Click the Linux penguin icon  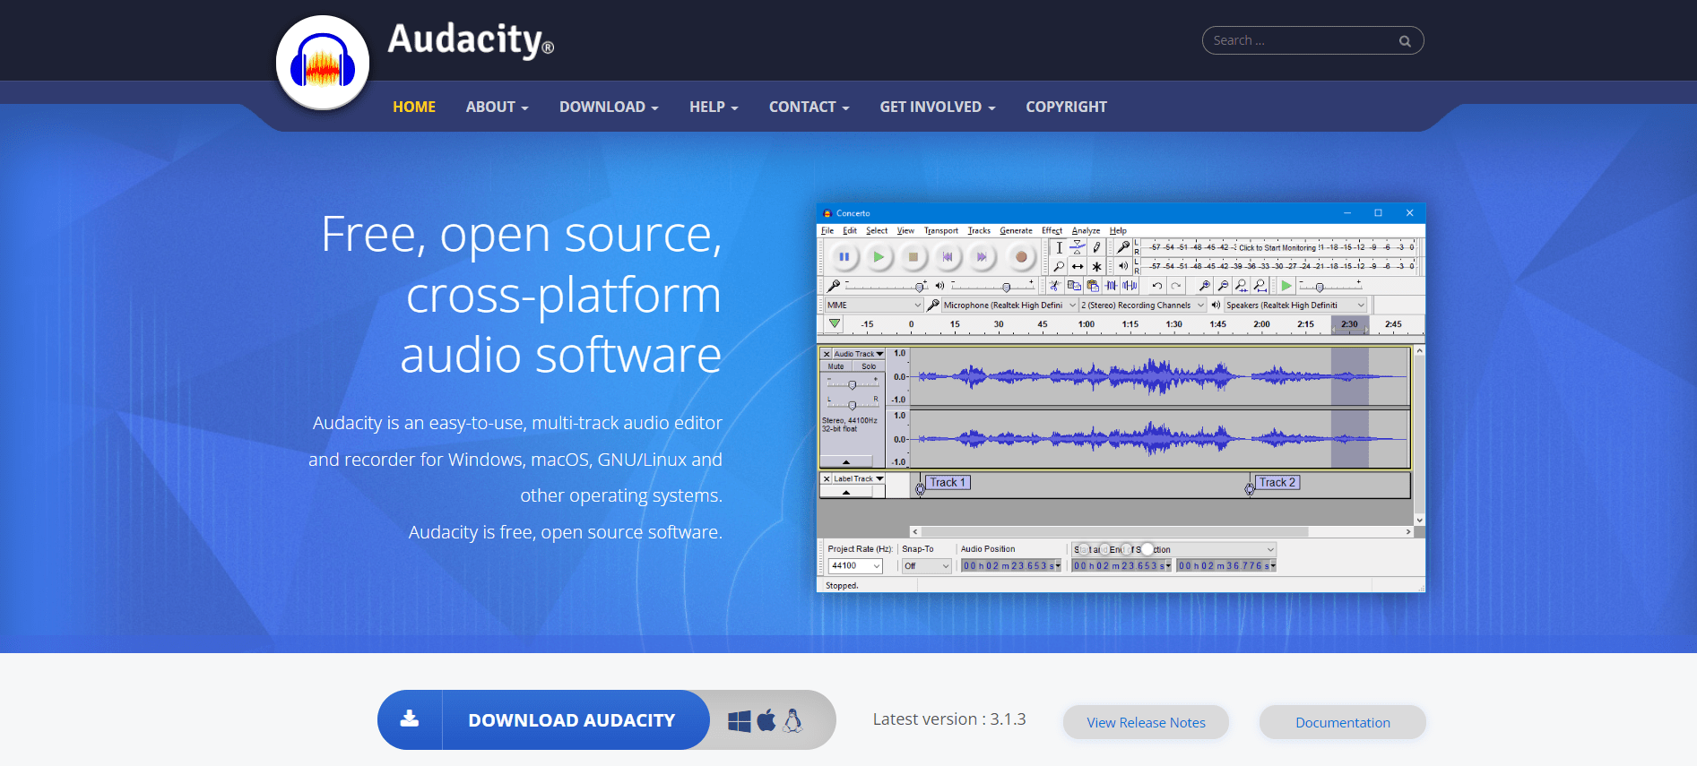tap(792, 720)
